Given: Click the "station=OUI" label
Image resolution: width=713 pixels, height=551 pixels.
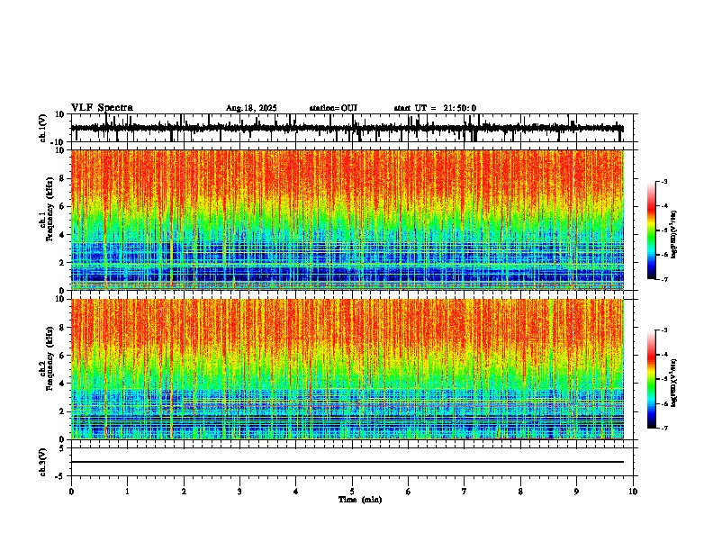Looking at the screenshot, I should 333,108.
